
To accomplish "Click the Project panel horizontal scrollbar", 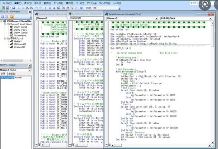I will point(13,61).
